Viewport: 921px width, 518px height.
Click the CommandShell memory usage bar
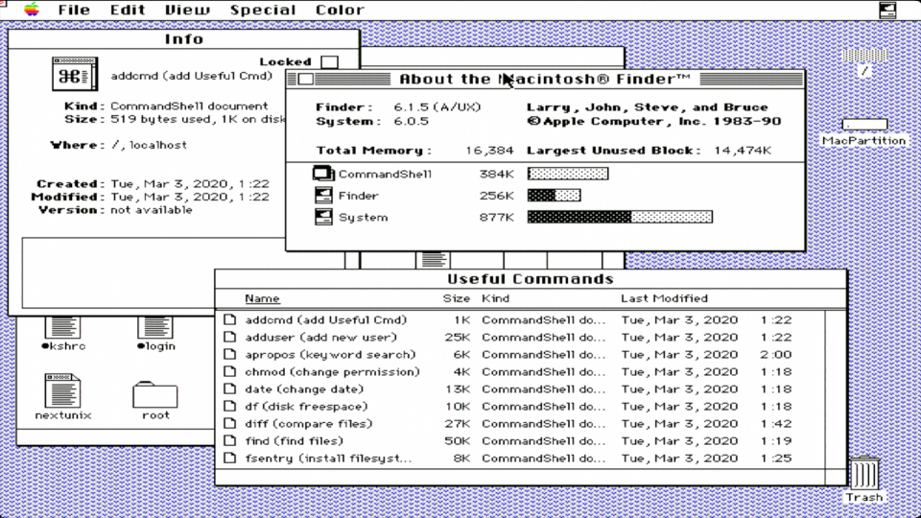pyautogui.click(x=567, y=174)
